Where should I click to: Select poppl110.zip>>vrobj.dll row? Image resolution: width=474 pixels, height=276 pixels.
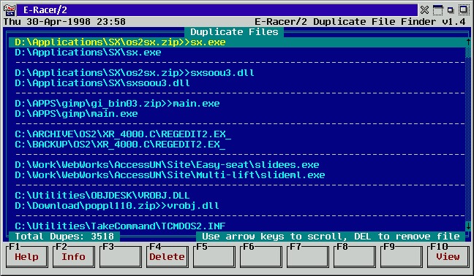tap(237, 206)
